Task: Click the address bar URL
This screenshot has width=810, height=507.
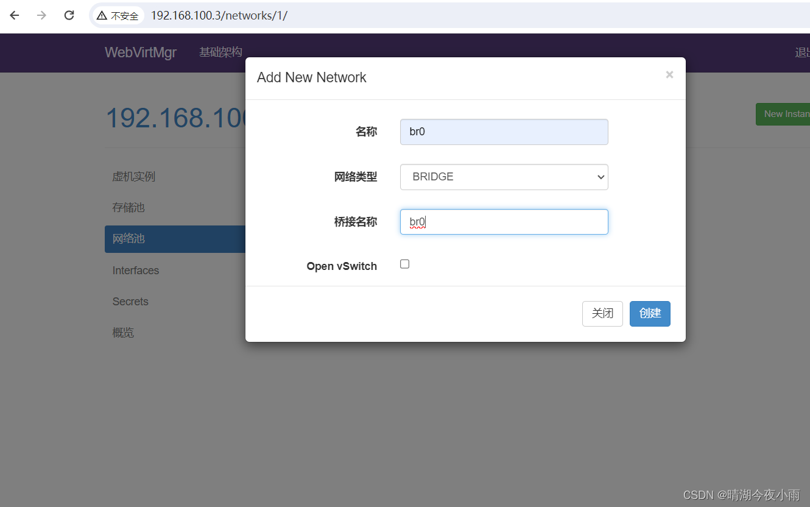Action: (219, 16)
